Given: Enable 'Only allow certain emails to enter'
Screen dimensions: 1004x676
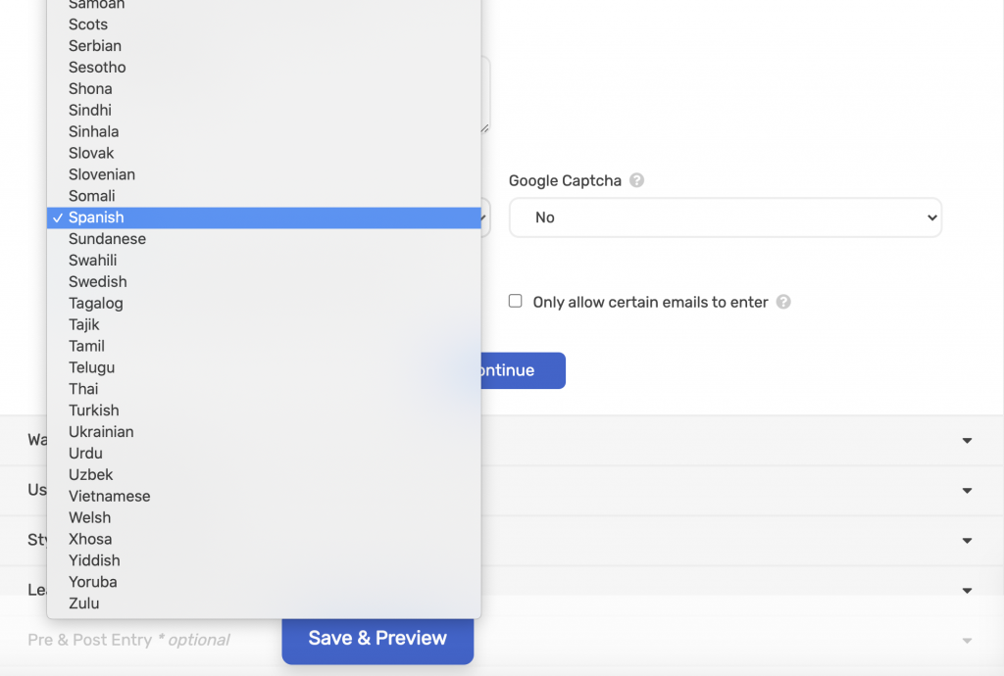Looking at the screenshot, I should [x=516, y=302].
